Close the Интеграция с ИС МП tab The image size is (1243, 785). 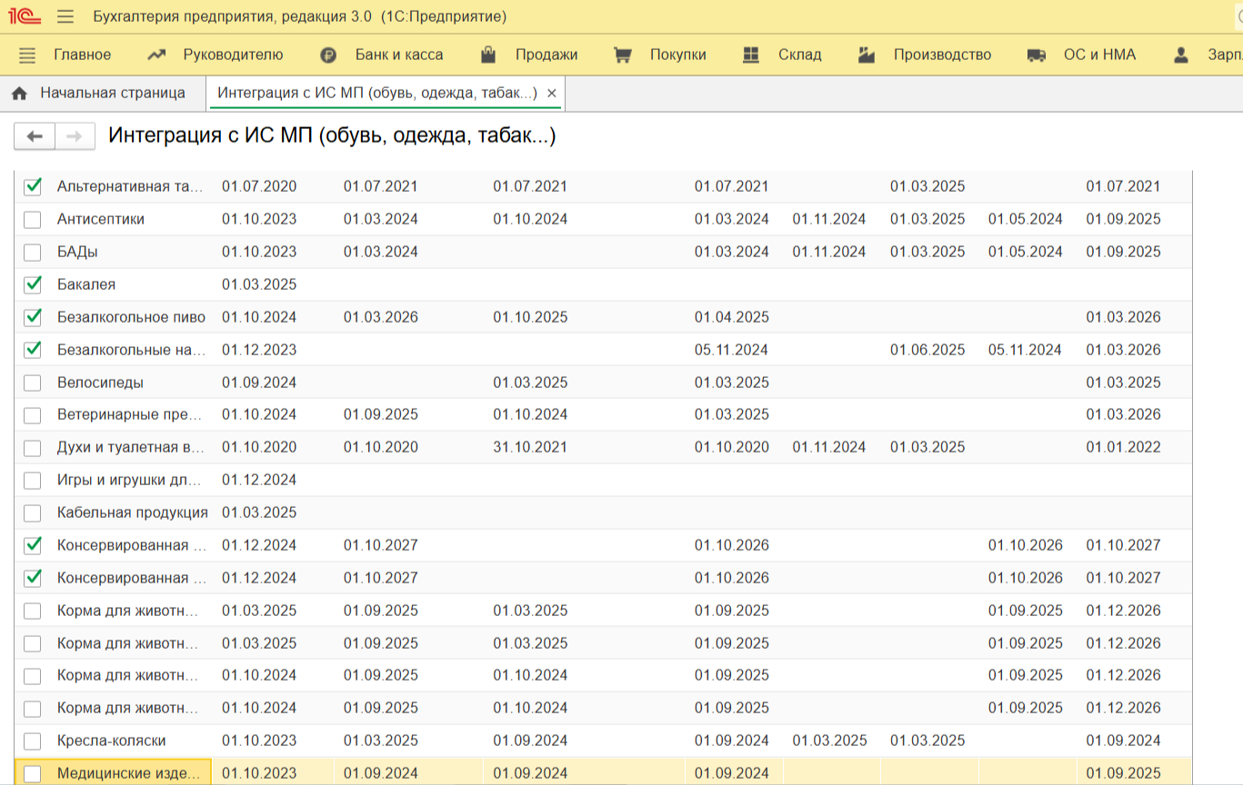point(552,94)
